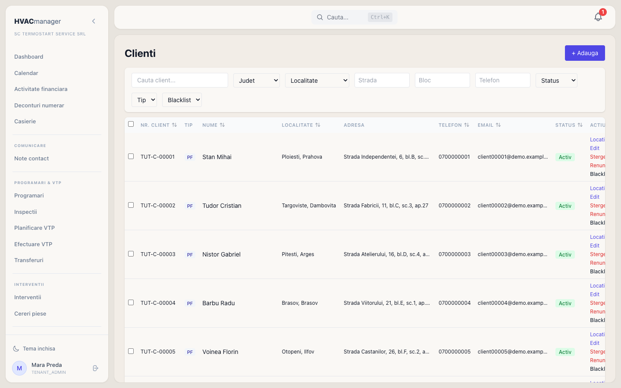
Task: Open the Tip dropdown filter
Action: click(x=144, y=100)
